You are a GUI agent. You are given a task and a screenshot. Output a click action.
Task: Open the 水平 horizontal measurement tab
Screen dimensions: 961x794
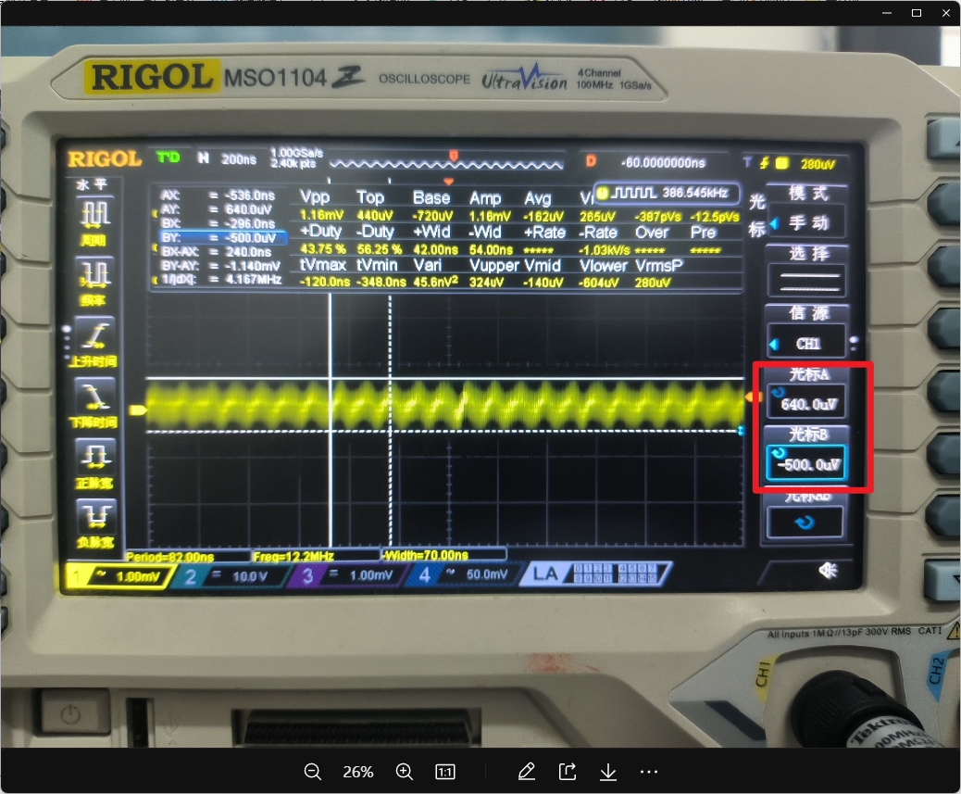(92, 184)
